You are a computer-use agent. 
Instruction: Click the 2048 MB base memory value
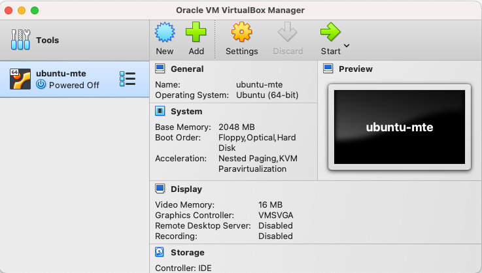click(236, 127)
